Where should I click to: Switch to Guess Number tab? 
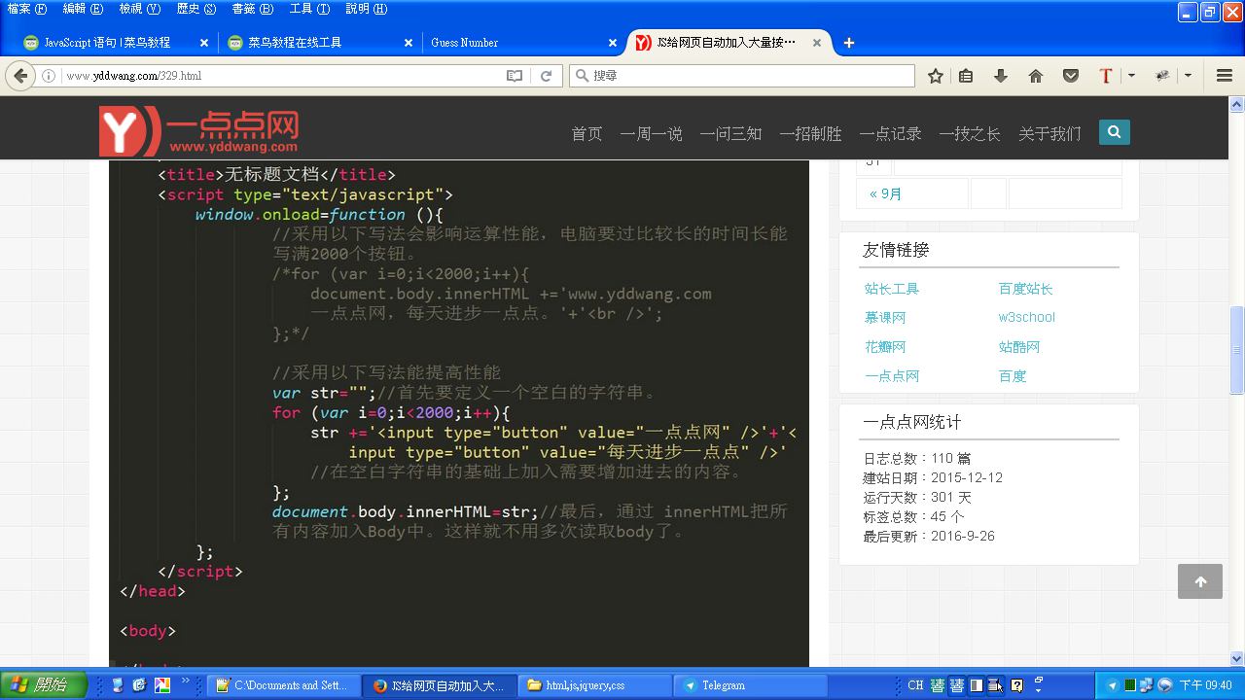click(x=522, y=43)
